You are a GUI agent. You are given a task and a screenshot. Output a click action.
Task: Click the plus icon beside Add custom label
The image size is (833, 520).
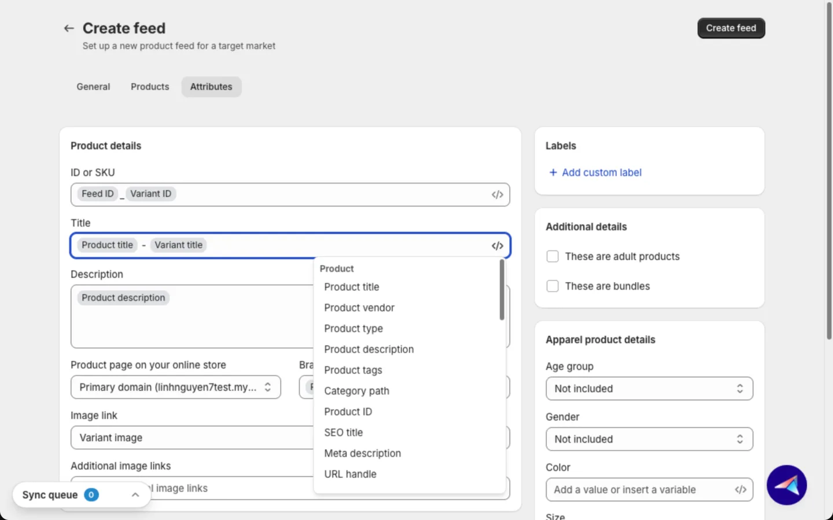pos(553,173)
